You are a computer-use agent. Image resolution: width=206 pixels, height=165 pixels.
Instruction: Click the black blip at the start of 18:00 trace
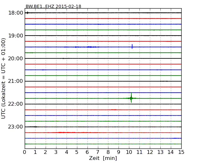[28, 13]
